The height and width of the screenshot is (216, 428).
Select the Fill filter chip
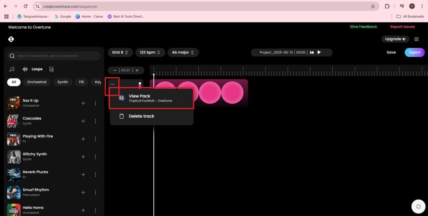pos(82,82)
